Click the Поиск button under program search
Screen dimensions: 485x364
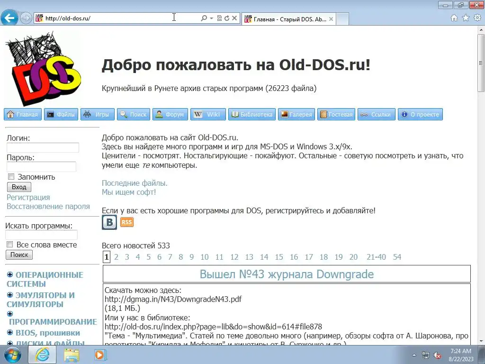point(19,255)
